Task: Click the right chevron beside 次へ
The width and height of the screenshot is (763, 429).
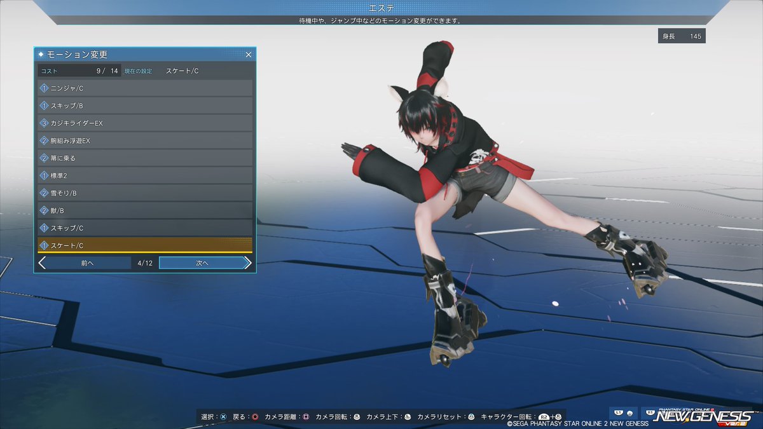Action: [248, 263]
